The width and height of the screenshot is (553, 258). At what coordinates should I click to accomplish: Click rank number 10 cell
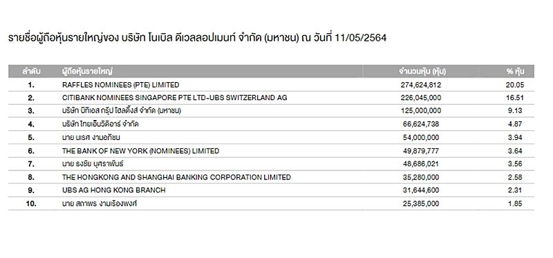click(31, 204)
